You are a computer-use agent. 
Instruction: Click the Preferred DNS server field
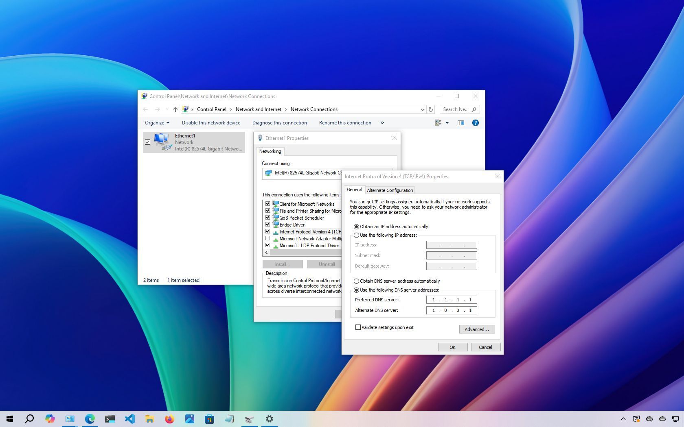pos(451,300)
